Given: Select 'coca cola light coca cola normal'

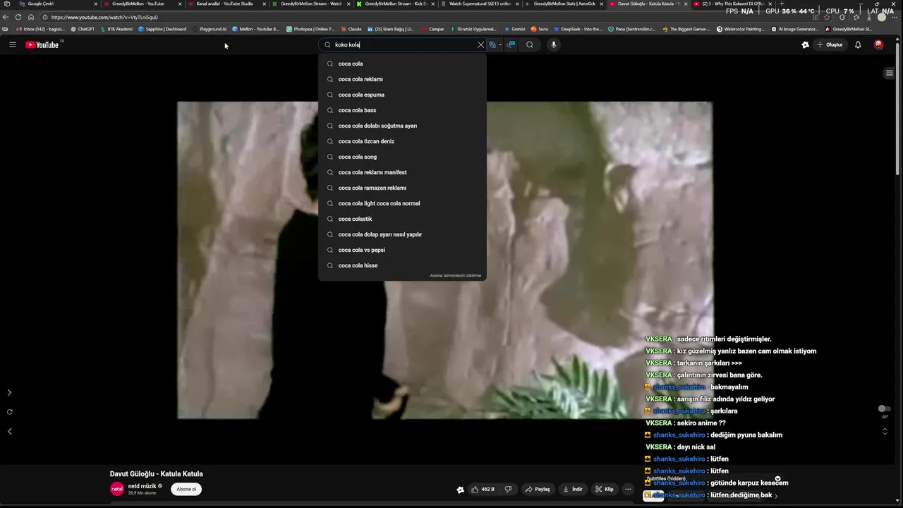Looking at the screenshot, I should click(402, 203).
